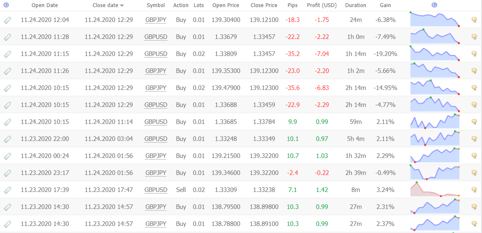482x233 pixels.
Task: Click the comment icon for the 2.37% gain trade
Action: pos(474,223)
